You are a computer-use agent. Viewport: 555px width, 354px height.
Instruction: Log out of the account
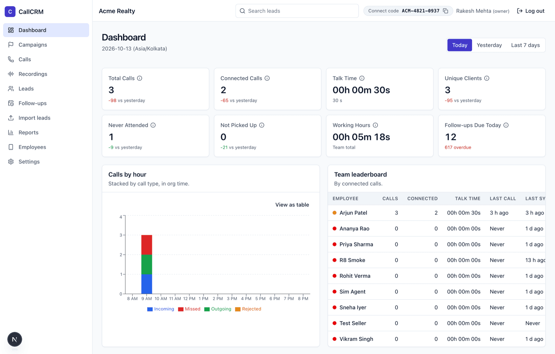coord(531,11)
